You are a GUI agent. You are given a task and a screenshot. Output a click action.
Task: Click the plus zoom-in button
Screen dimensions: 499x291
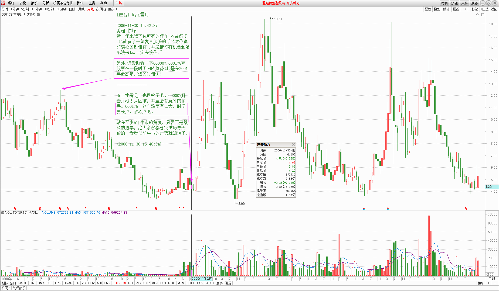coord(488,283)
